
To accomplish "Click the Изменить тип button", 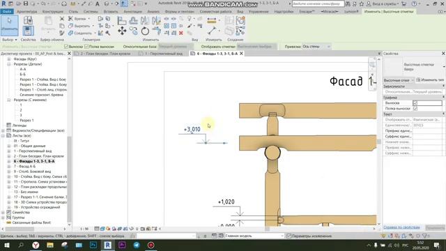I will pos(430,80).
